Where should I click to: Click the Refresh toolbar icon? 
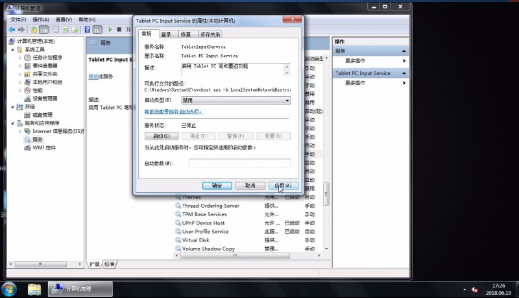coord(66,30)
